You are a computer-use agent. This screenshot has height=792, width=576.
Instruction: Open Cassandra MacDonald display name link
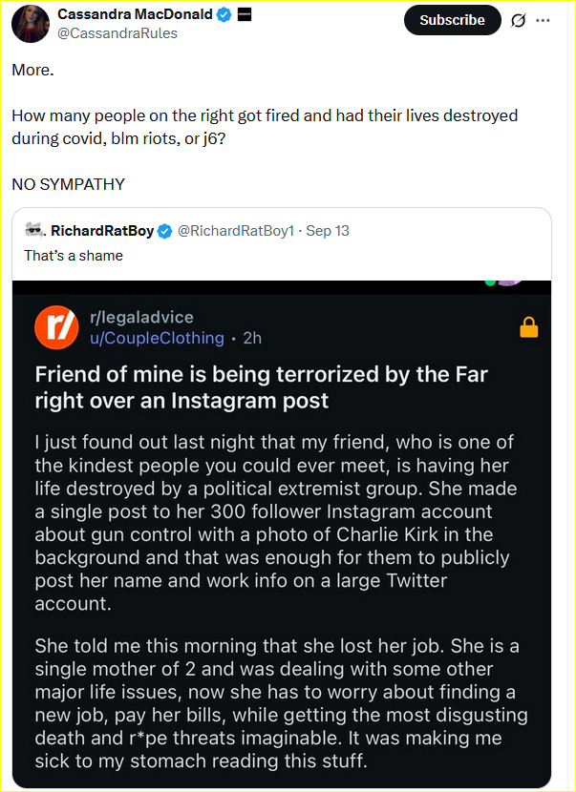pyautogui.click(x=135, y=14)
